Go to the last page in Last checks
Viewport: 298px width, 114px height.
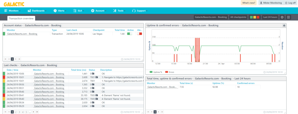[37, 112]
